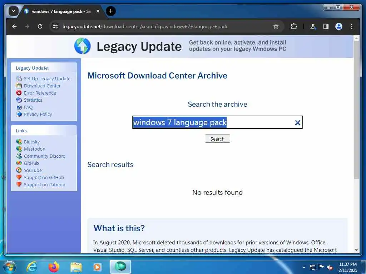Open the Support on GitHub link
Image resolution: width=366 pixels, height=274 pixels.
(44, 178)
